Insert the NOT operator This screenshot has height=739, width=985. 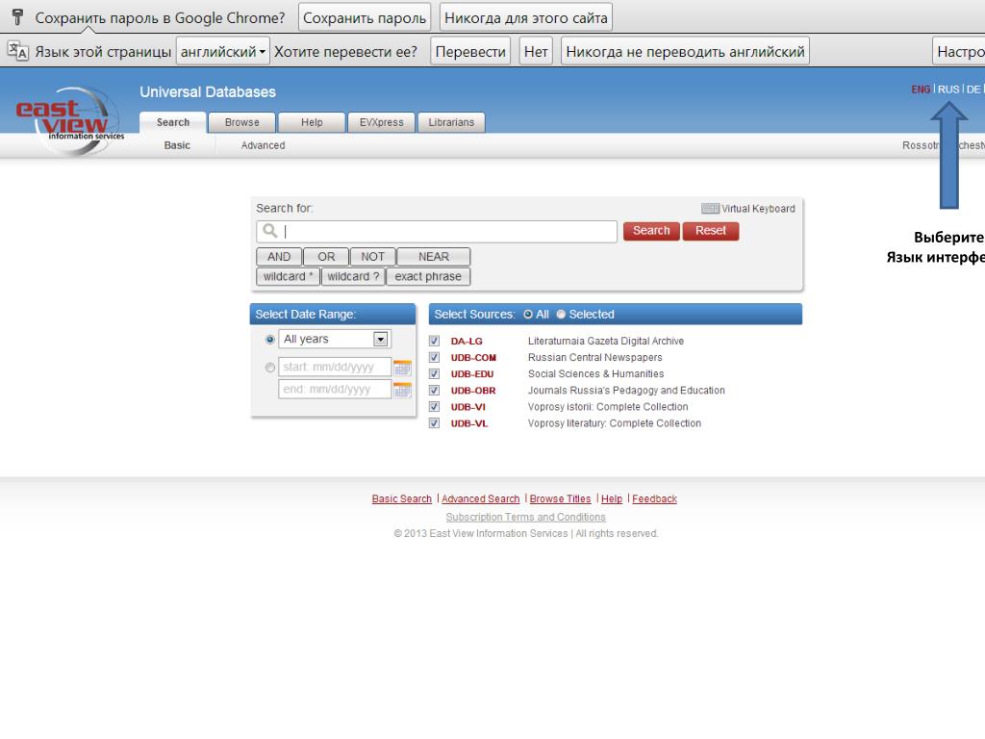coord(372,256)
